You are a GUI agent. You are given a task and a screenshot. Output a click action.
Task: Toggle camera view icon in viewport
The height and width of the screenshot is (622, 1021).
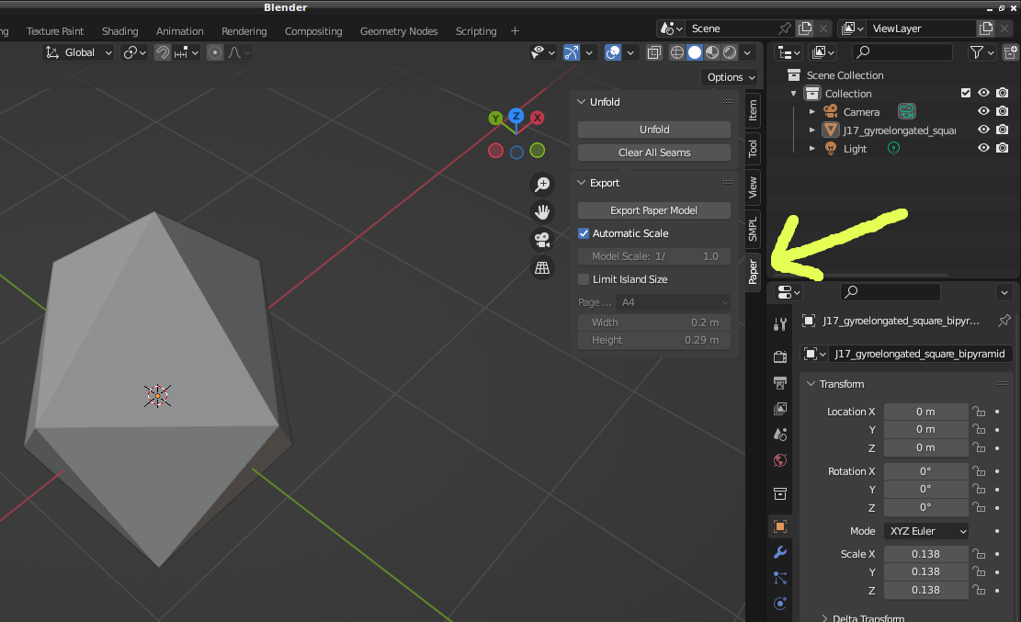point(542,240)
